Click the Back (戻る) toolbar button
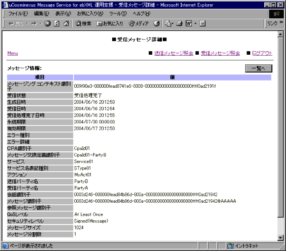Image resolution: width=286 pixels, height=251 pixels. coord(16,23)
